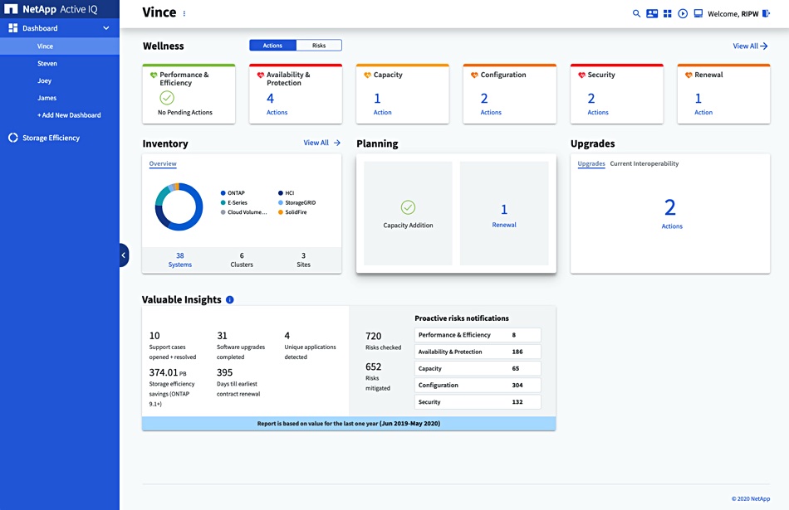Click the 720 Risks checked value

(x=374, y=336)
